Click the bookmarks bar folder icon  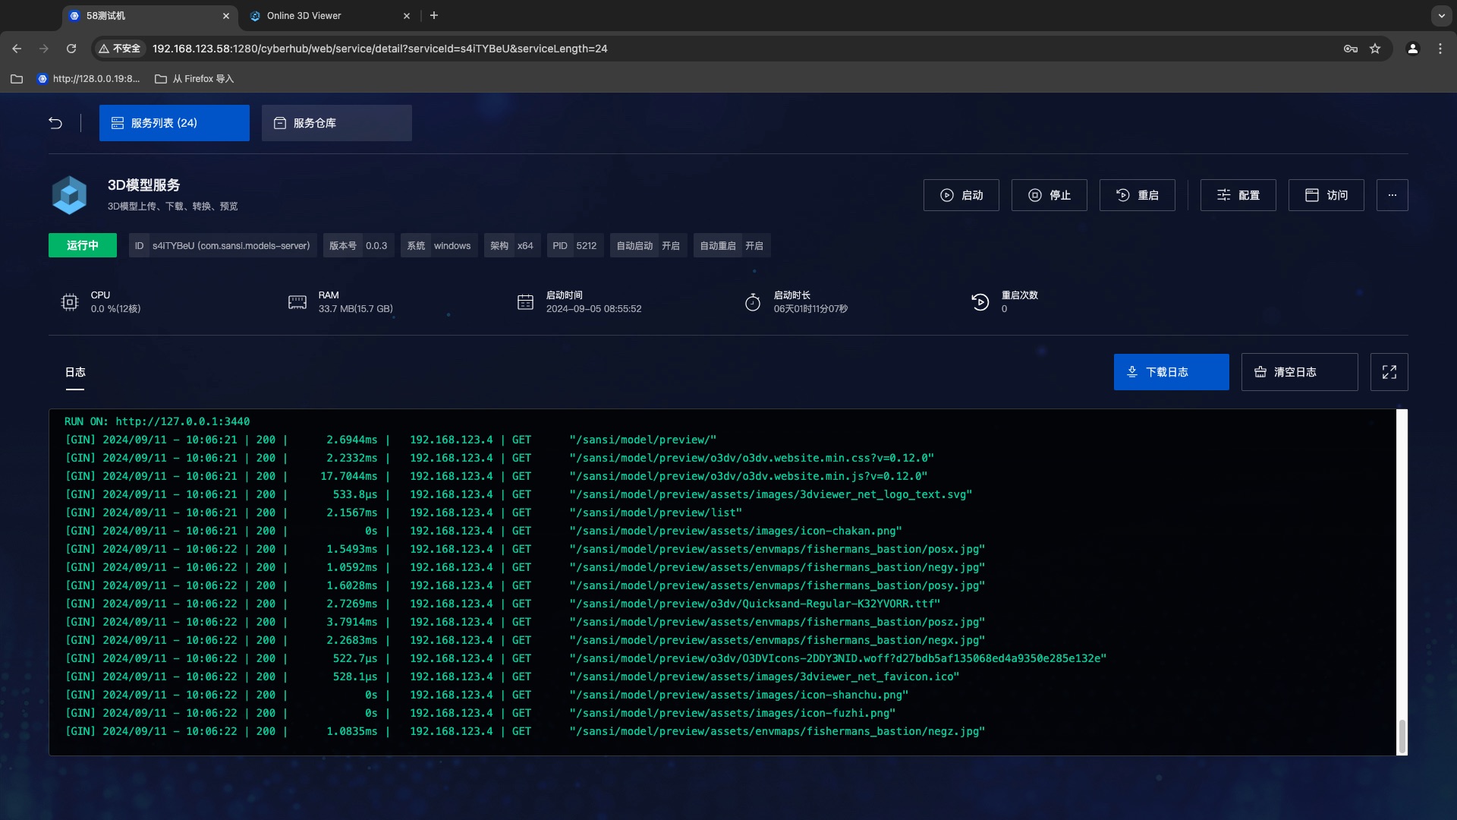[x=17, y=79]
